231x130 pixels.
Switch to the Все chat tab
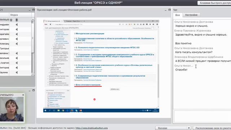[x=178, y=15]
